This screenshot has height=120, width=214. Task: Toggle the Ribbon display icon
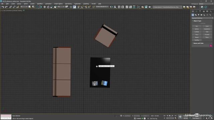[127, 7]
